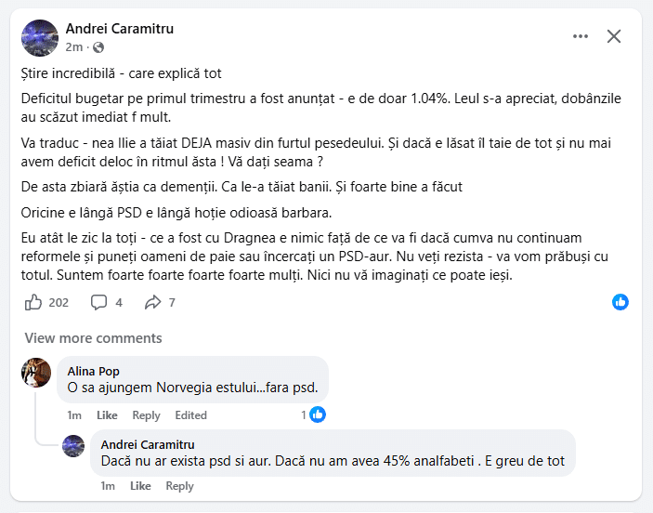Image resolution: width=653 pixels, height=513 pixels.
Task: Open Andrei Caramitru's name link in post header
Action: [x=120, y=29]
